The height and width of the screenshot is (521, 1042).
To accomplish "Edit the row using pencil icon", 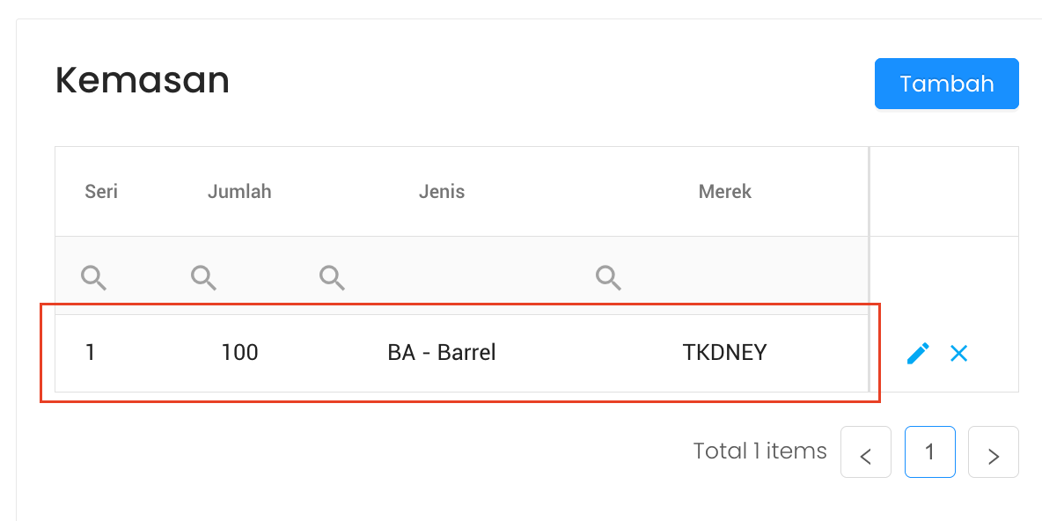I will (x=918, y=354).
